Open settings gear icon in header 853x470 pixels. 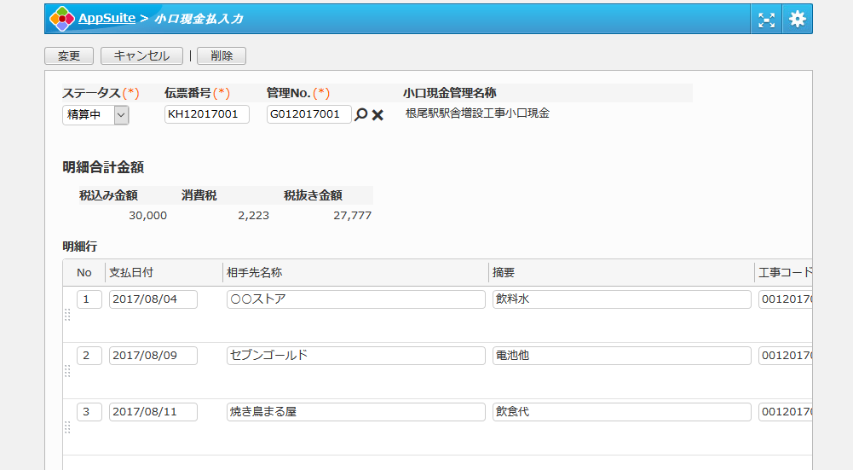pyautogui.click(x=797, y=20)
